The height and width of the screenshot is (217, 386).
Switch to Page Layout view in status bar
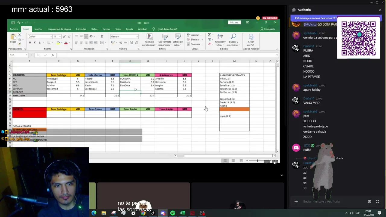(x=233, y=161)
